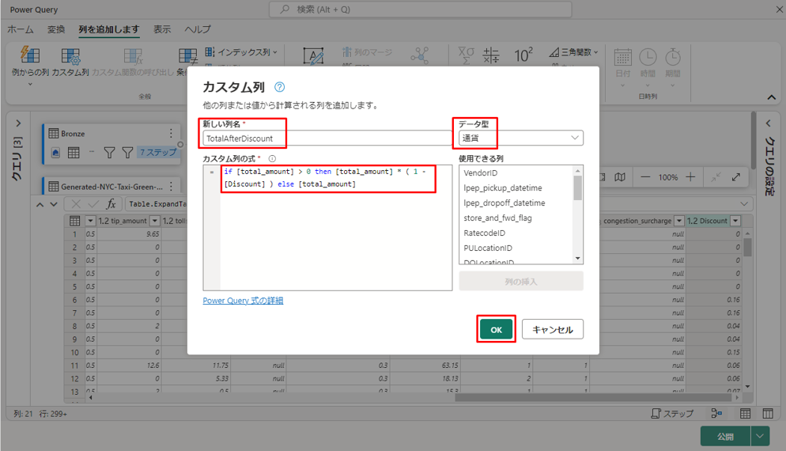Click the minimap icon in diagram toolbar
This screenshot has width=786, height=451.
[620, 177]
